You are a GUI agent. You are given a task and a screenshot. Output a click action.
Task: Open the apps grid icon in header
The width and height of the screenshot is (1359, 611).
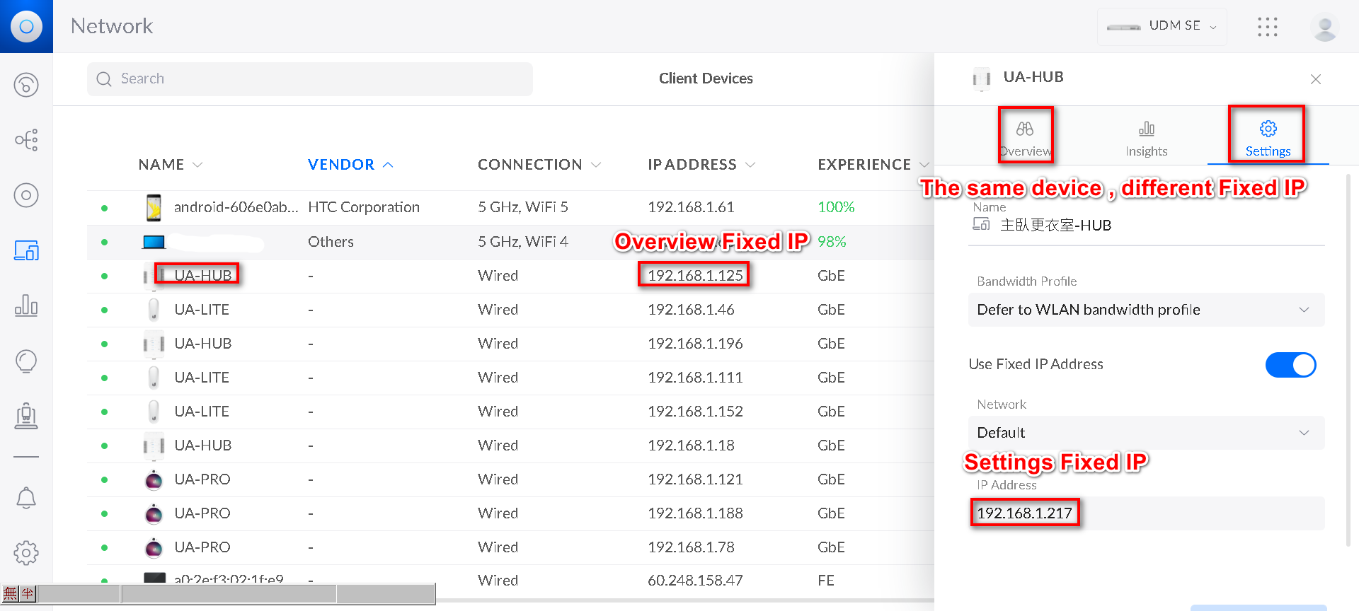[x=1267, y=27]
